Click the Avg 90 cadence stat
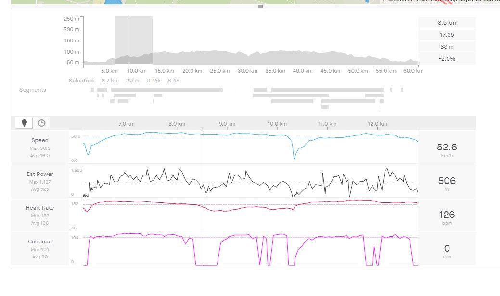Screen dimensions: 500x296 pyautogui.click(x=40, y=257)
